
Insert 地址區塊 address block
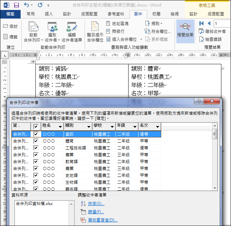pos(117,23)
